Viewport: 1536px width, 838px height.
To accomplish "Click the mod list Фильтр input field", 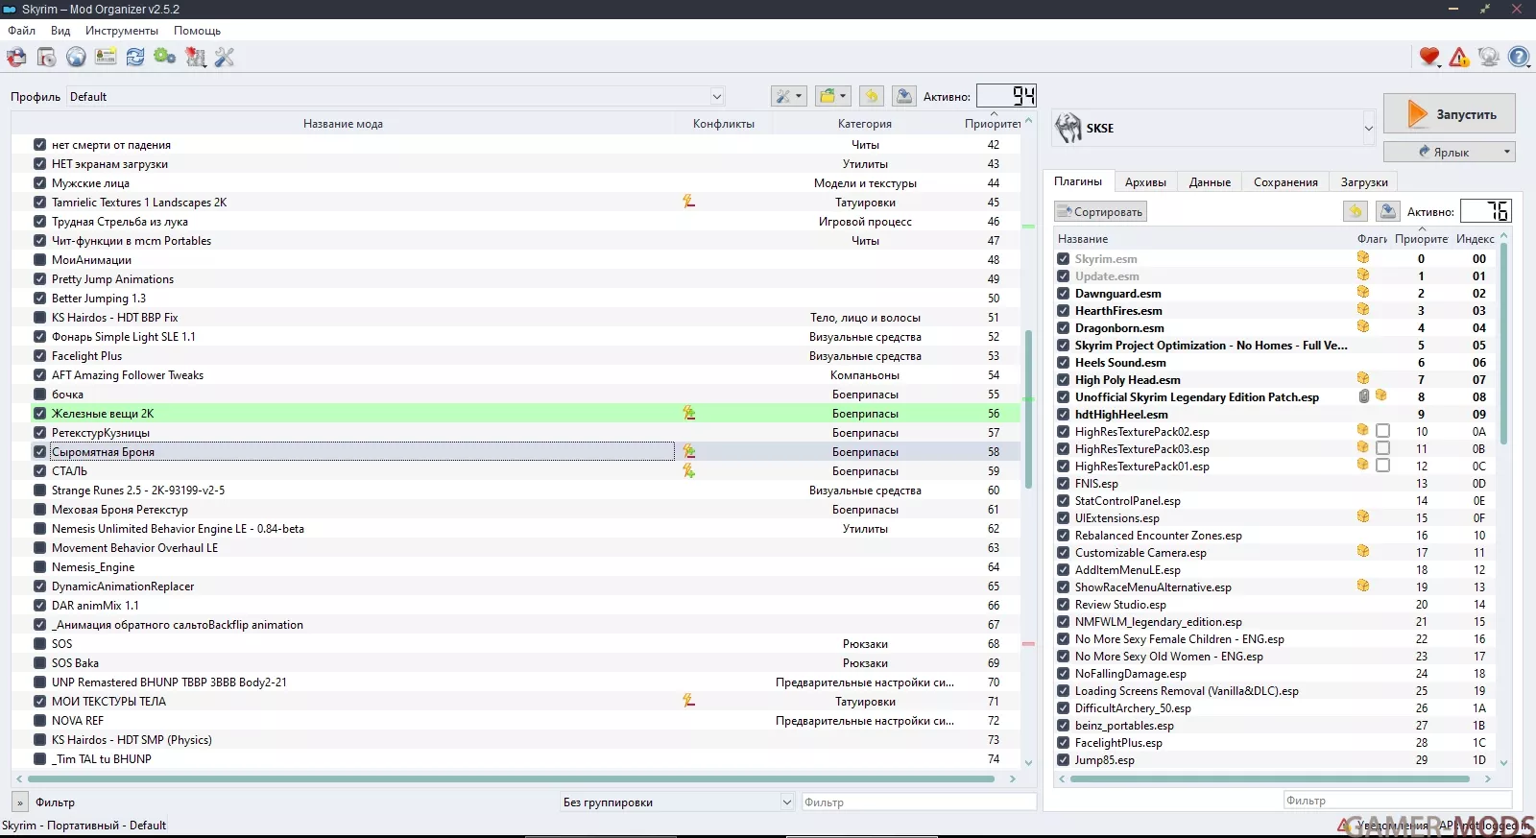I will (x=919, y=802).
